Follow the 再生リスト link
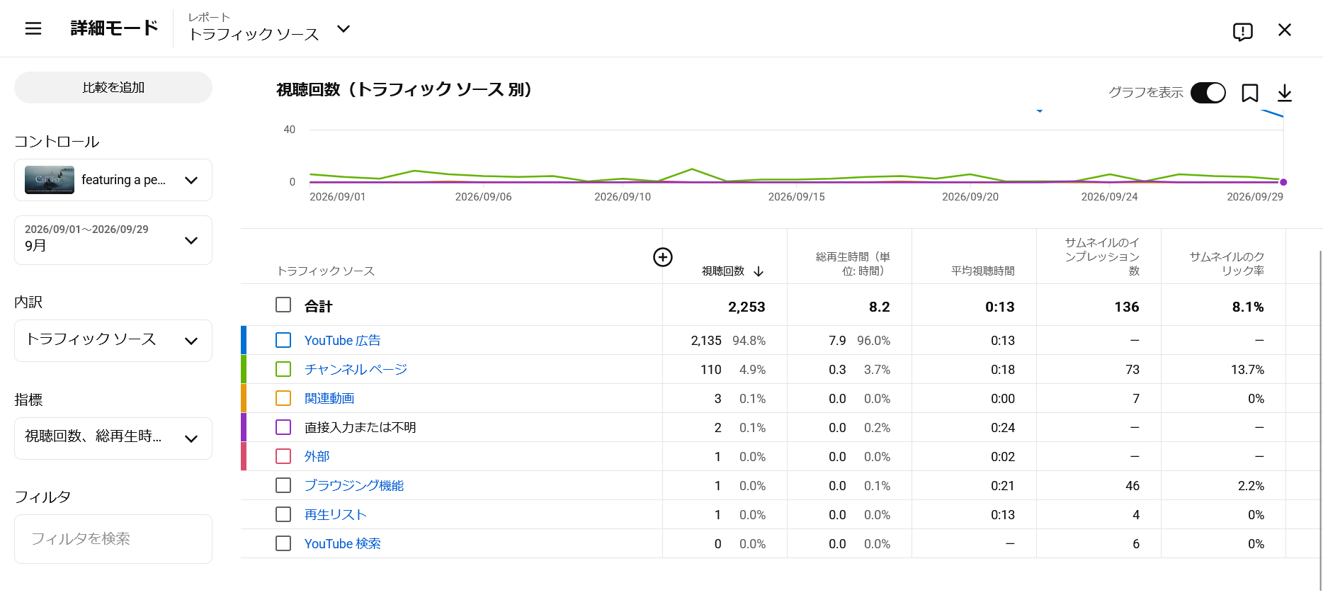This screenshot has width=1323, height=600. click(x=336, y=515)
